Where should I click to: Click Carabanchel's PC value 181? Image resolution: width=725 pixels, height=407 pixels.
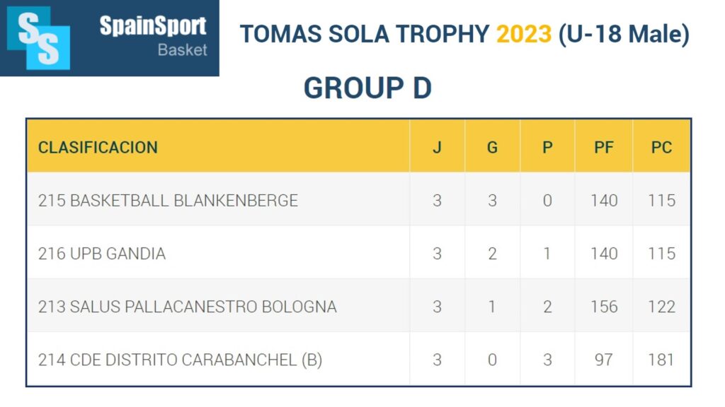[x=661, y=360]
